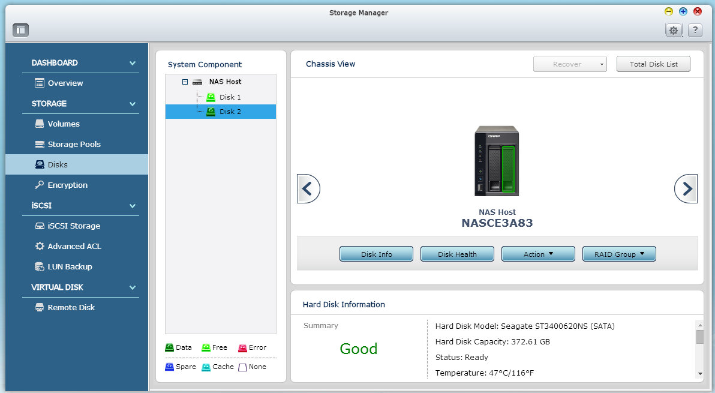Collapse the NAS Host tree node
The width and height of the screenshot is (715, 393).
coord(185,82)
